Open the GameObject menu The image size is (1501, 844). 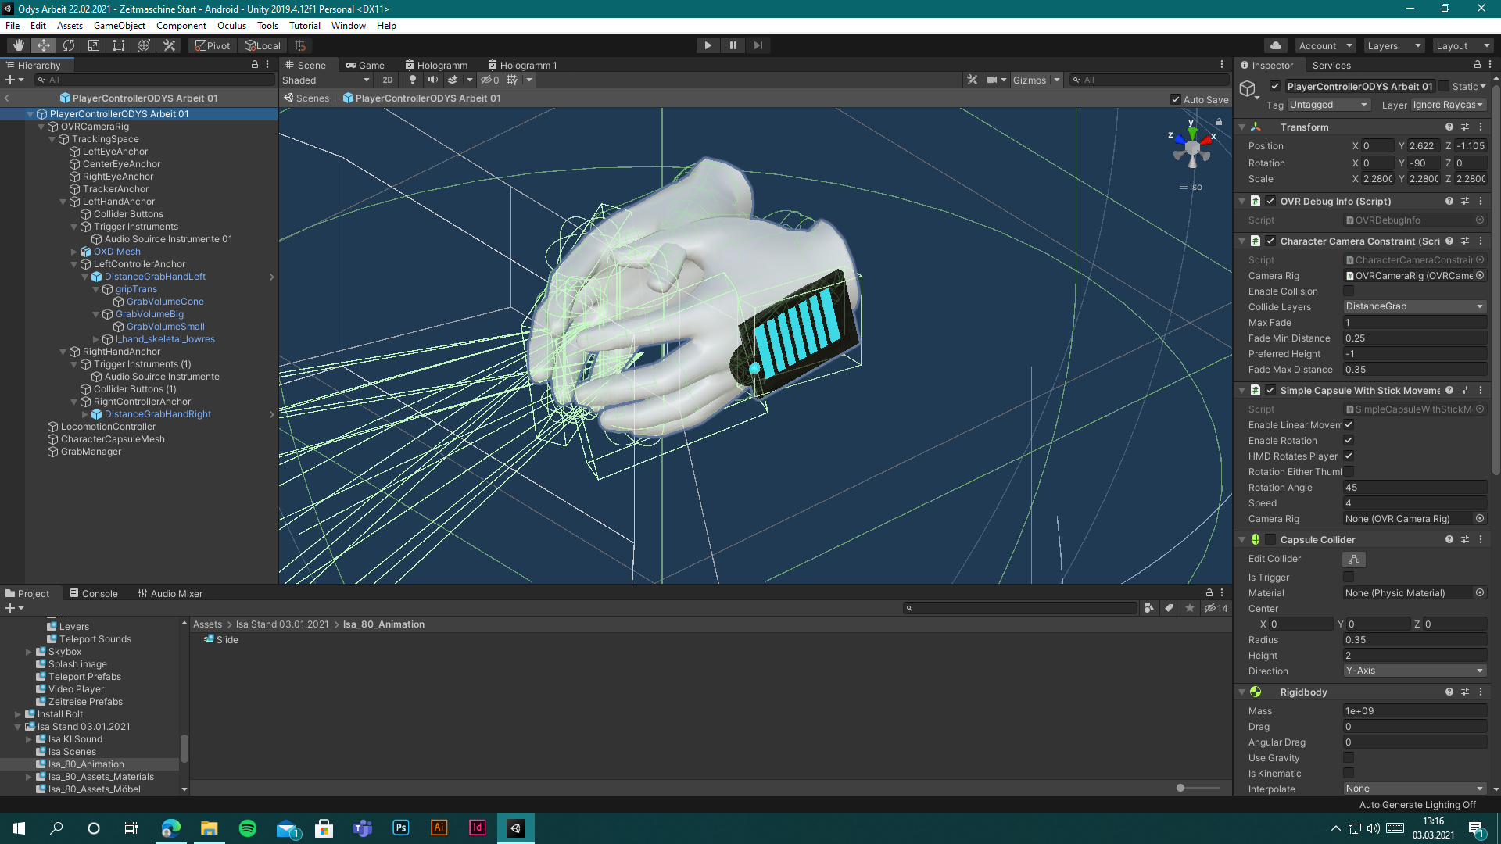click(x=120, y=25)
